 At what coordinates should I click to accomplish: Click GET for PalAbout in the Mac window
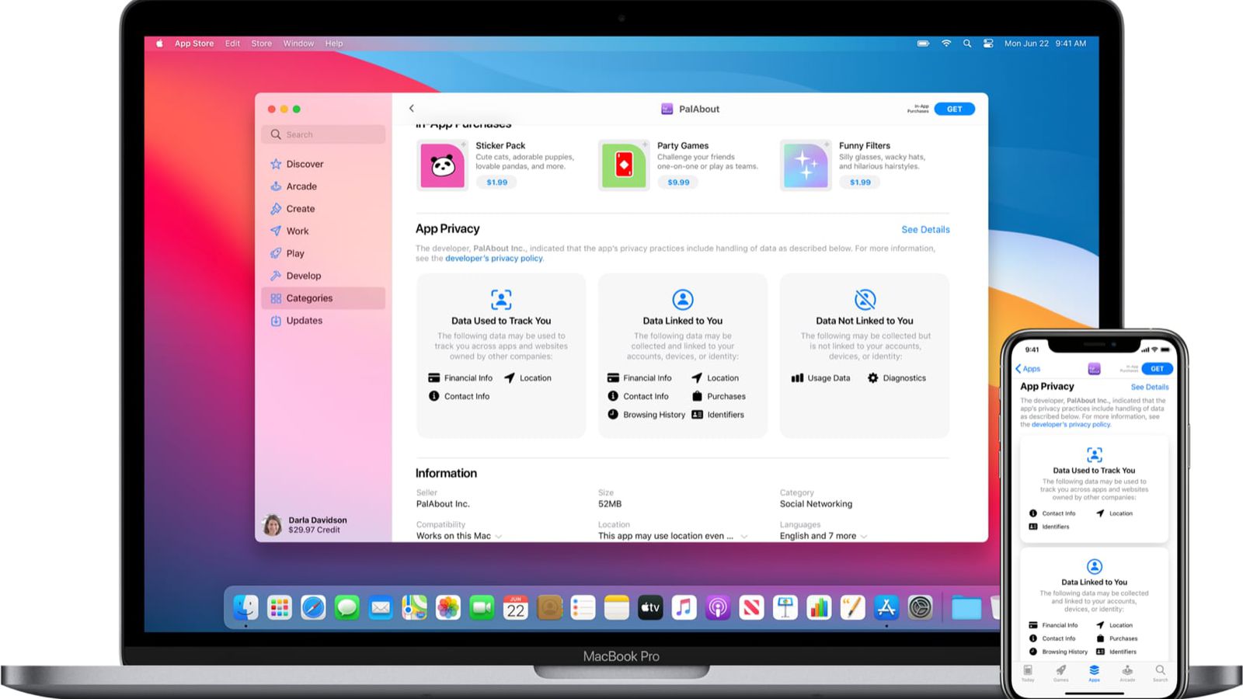(954, 109)
